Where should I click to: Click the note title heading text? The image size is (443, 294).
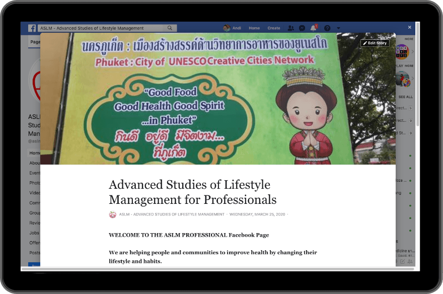(x=193, y=192)
